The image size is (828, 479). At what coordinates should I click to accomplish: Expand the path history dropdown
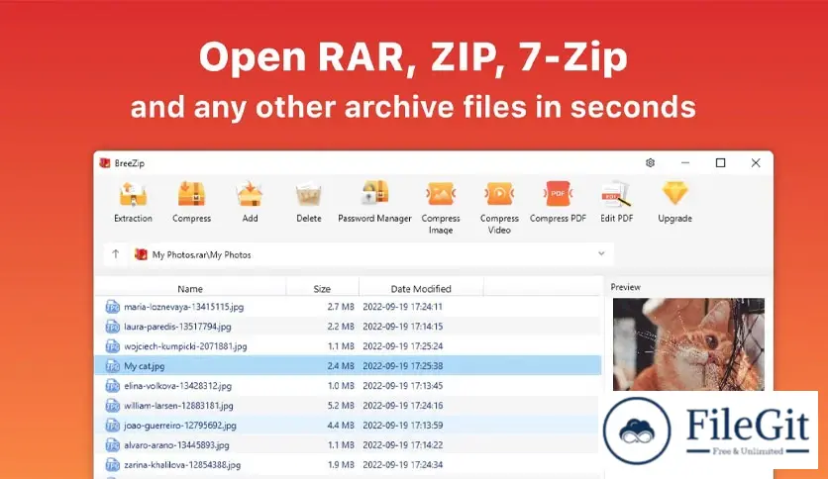tap(601, 253)
